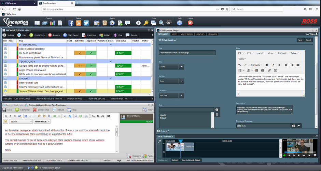
Task: Toggle Submitted check for Google fights plan row
Action: pos(80,66)
